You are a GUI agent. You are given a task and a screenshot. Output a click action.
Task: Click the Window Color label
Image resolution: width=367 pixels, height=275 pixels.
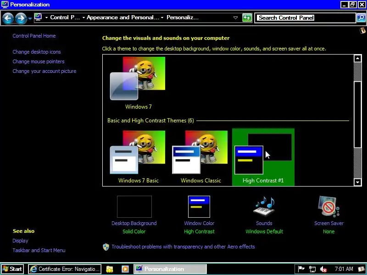[199, 223]
